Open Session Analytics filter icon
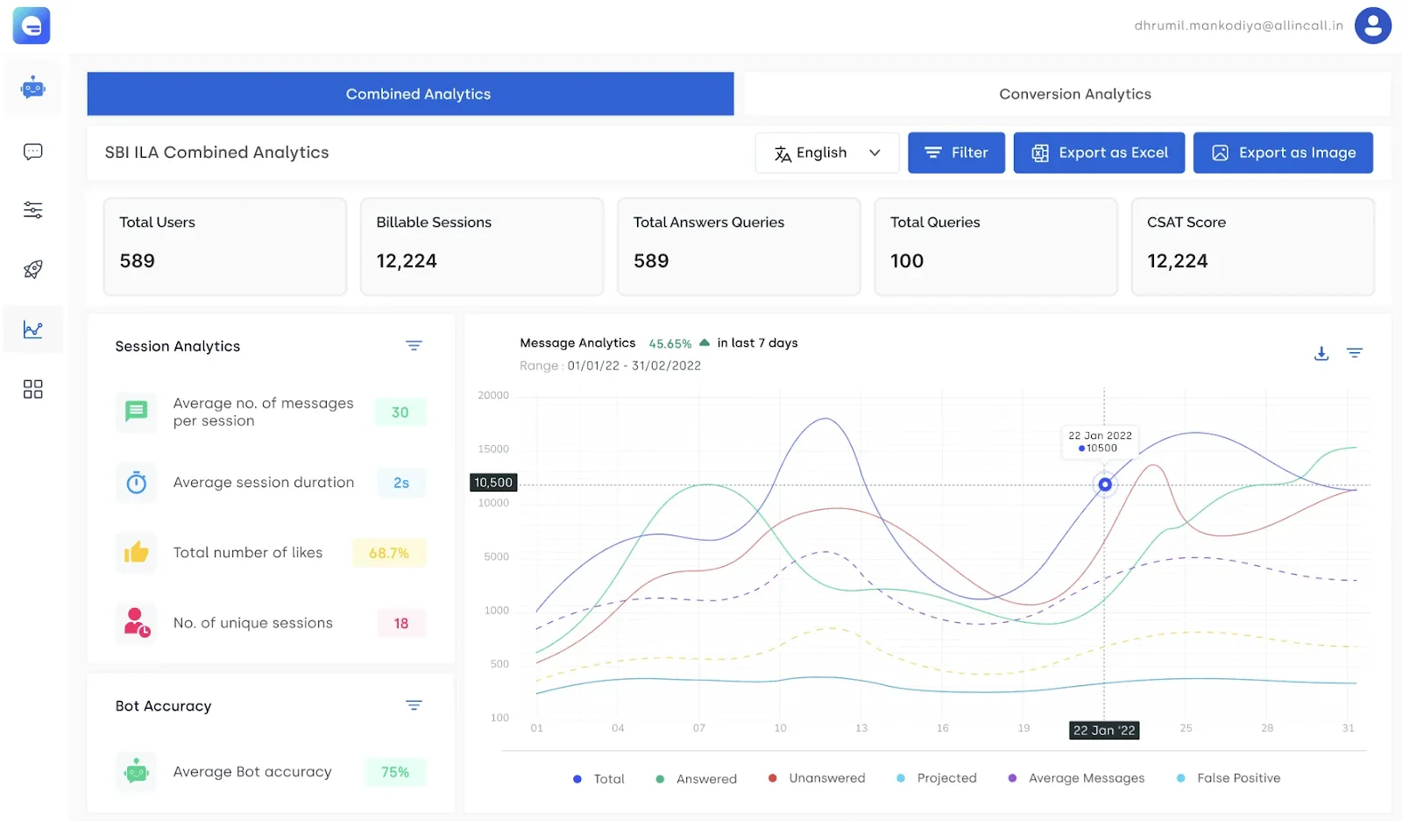The image size is (1402, 821). pos(414,346)
